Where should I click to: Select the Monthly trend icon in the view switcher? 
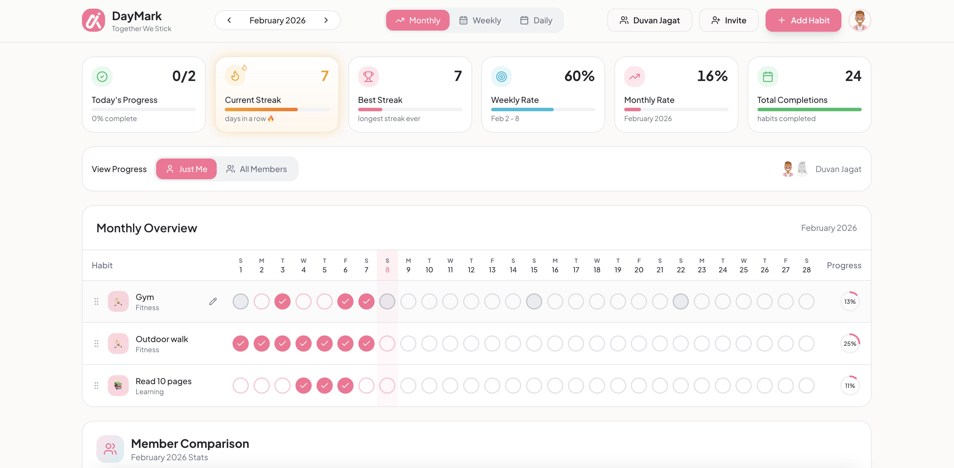point(400,20)
